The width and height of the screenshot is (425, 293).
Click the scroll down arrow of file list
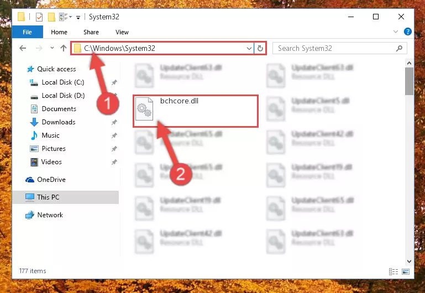[410, 261]
